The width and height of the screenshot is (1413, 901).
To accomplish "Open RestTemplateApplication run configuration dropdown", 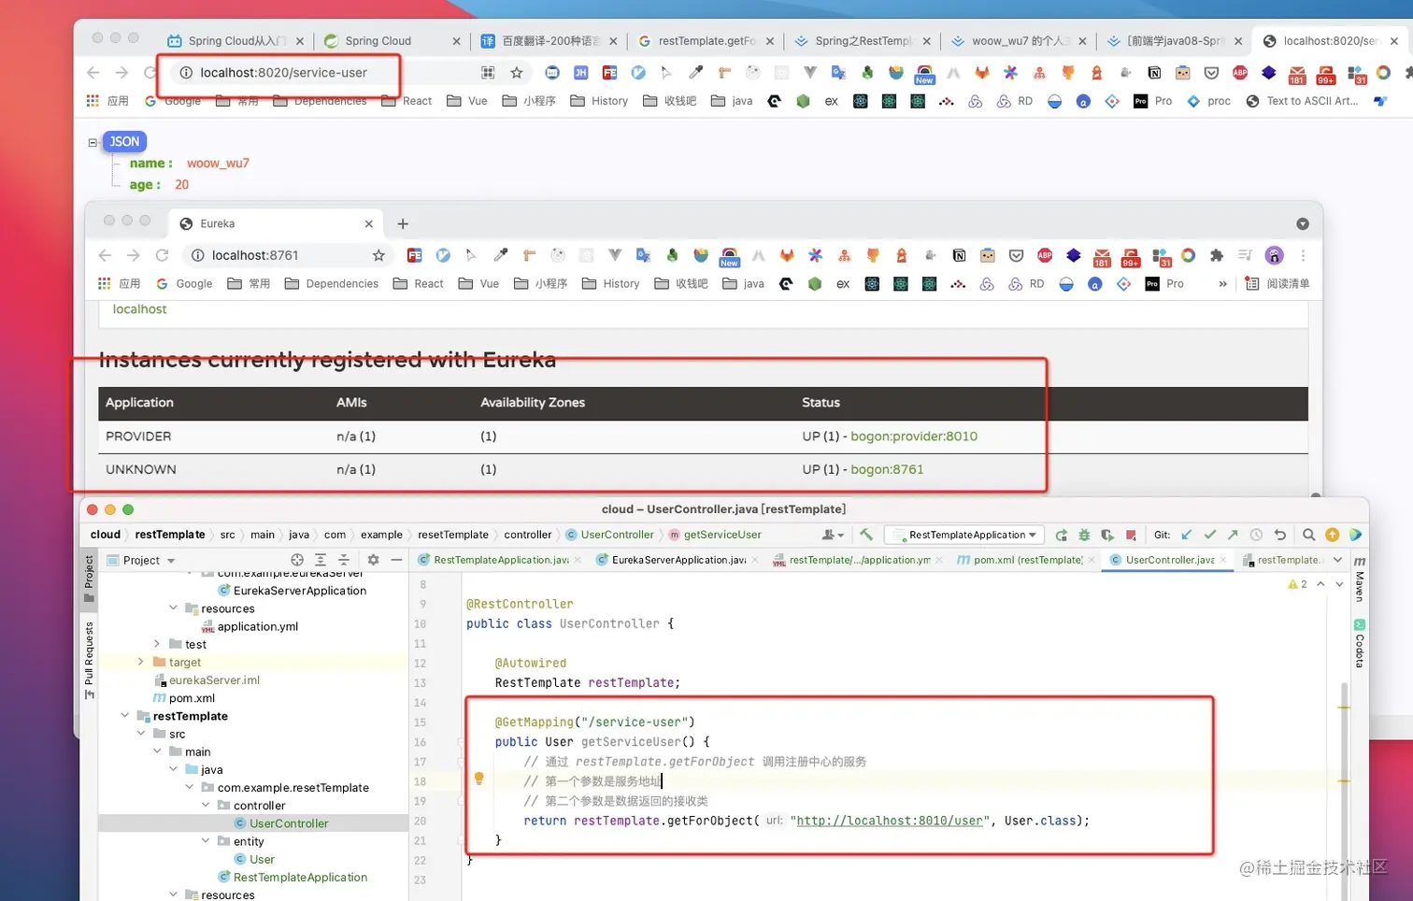I will [965, 535].
